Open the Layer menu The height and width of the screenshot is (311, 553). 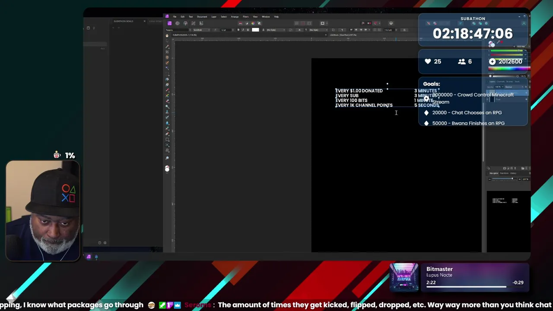click(x=214, y=16)
